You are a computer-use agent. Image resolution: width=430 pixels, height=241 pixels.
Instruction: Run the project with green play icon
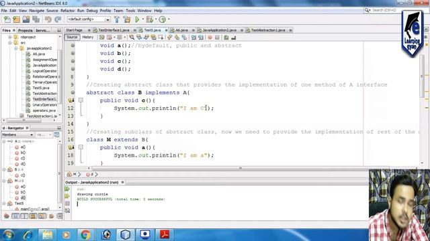pos(137,19)
